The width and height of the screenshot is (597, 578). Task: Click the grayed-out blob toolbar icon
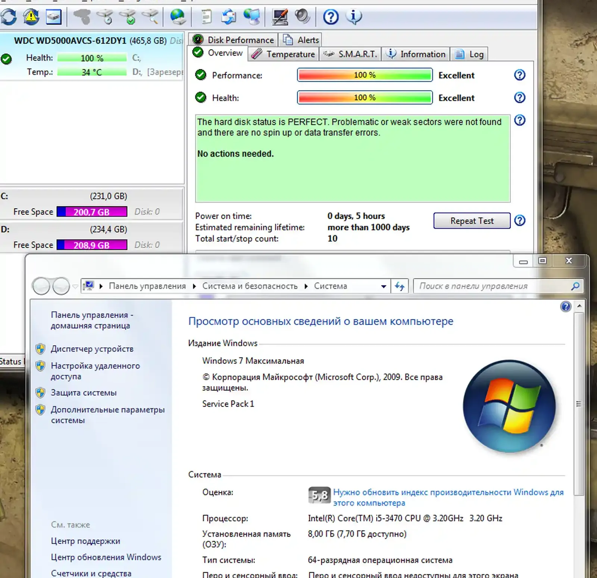pyautogui.click(x=82, y=17)
